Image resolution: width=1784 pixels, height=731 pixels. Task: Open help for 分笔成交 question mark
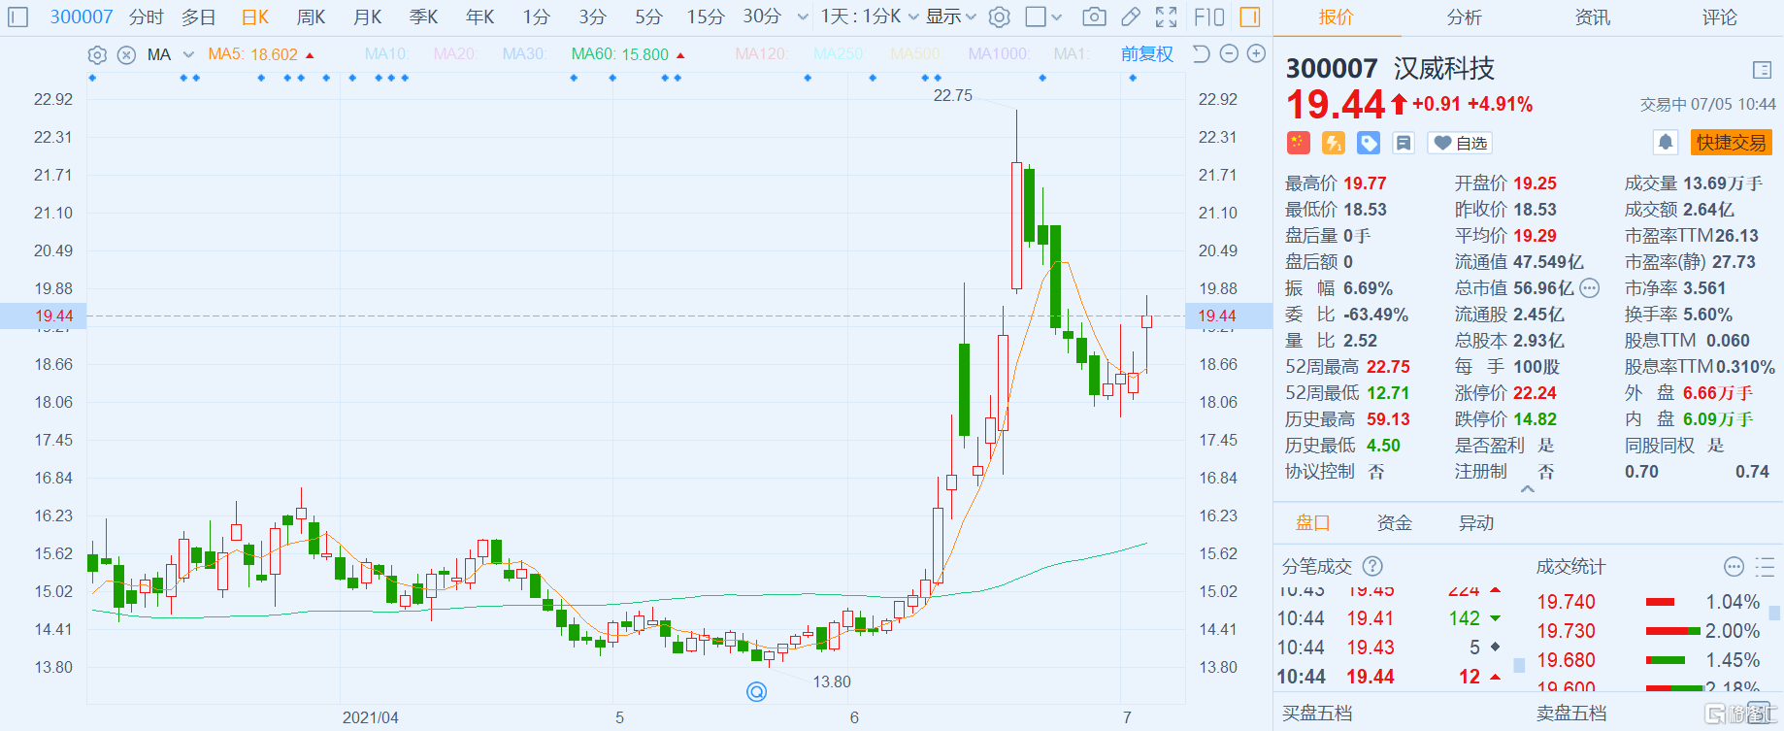[1372, 566]
